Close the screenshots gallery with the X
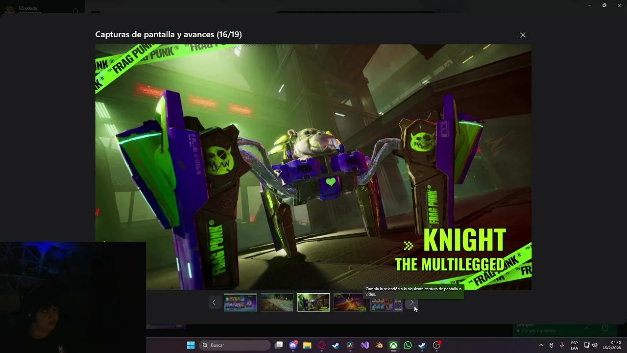The width and height of the screenshot is (627, 353). pos(523,35)
